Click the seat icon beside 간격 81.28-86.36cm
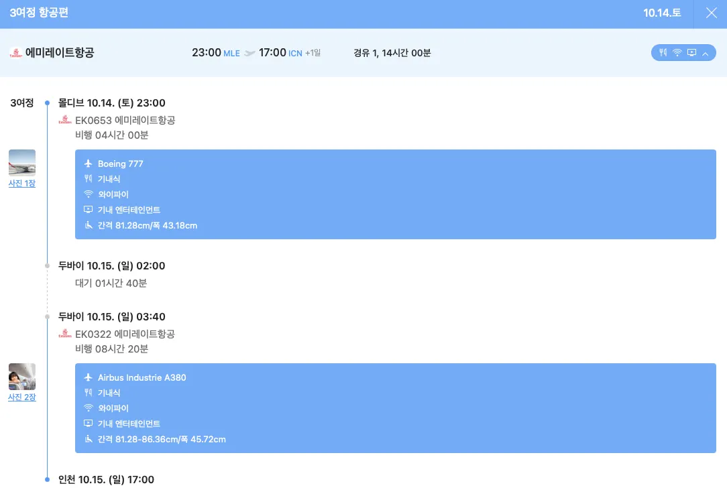Viewport: 727px width, 500px height. point(89,439)
